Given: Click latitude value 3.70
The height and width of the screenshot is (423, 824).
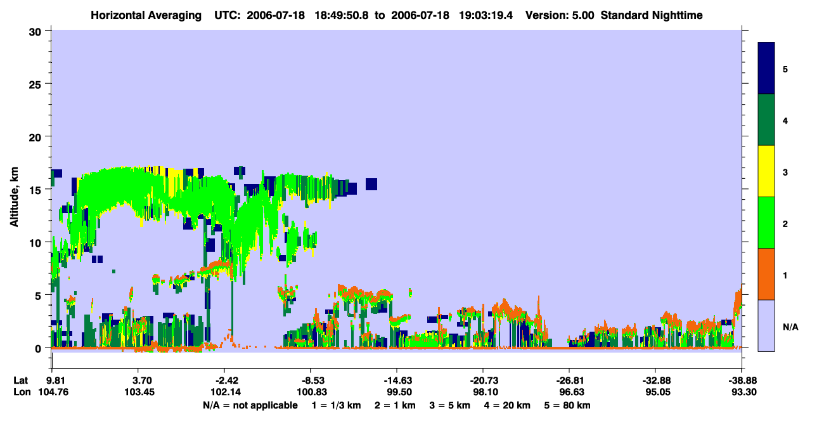Looking at the screenshot, I should click(141, 381).
